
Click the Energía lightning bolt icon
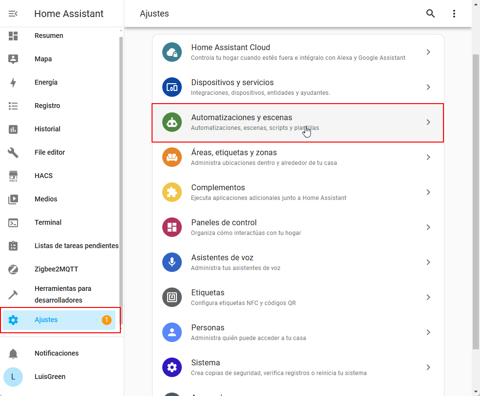(x=13, y=83)
